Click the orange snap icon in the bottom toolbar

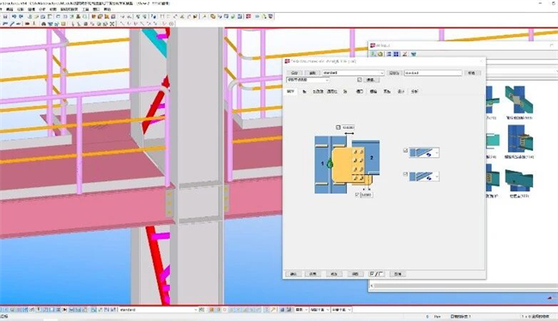(211, 310)
